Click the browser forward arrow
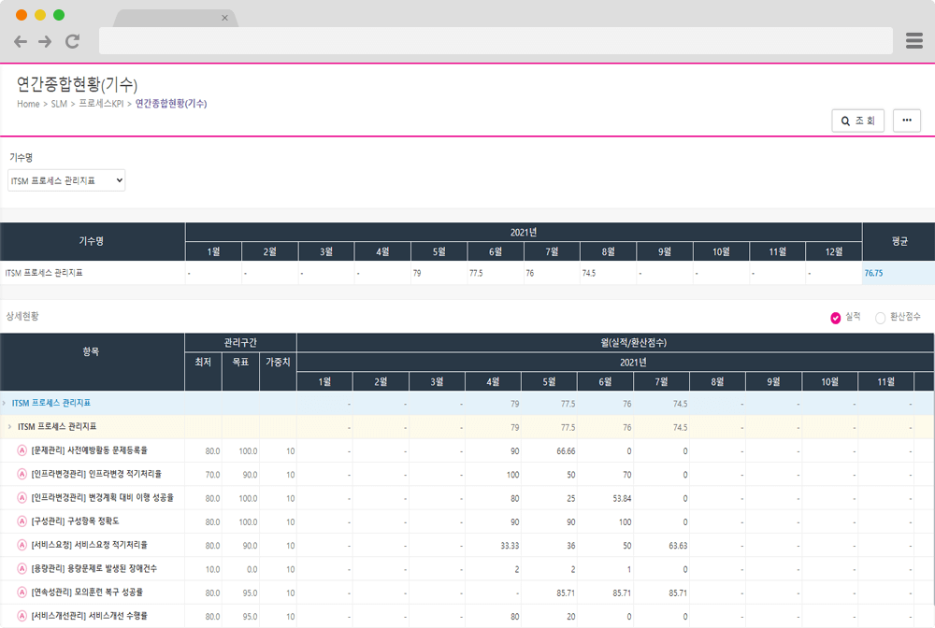The width and height of the screenshot is (935, 628). pos(45,41)
